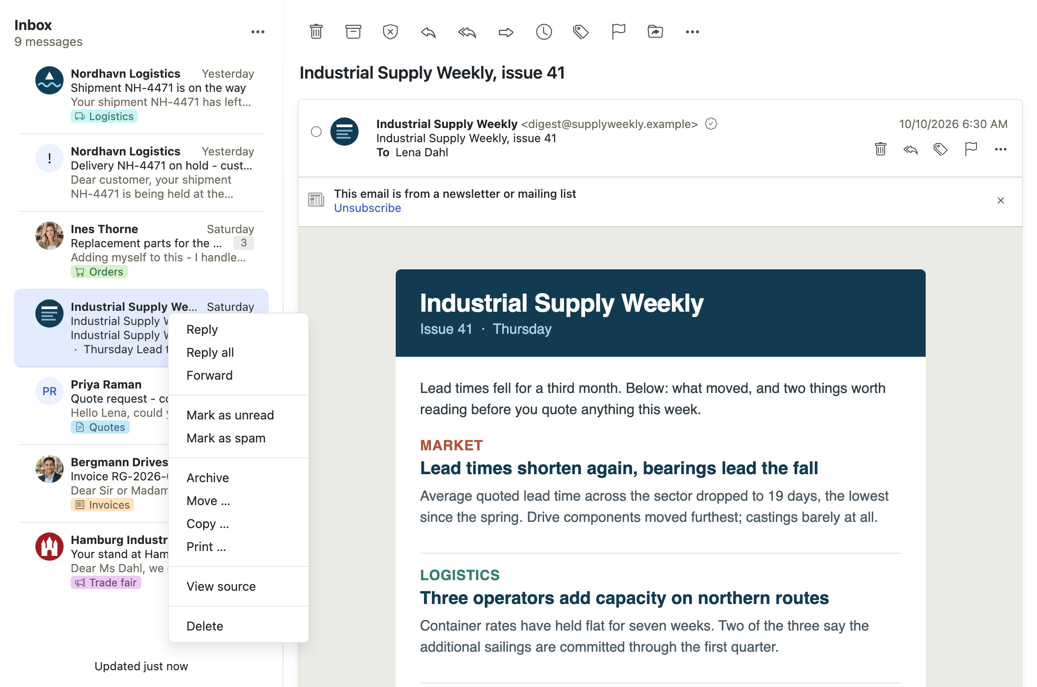Click the Reply all icon in top toolbar
The image size is (1037, 687).
[x=467, y=32]
